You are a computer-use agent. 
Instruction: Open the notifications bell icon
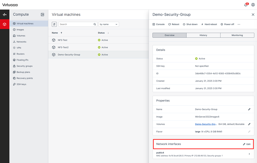click(x=246, y=5)
